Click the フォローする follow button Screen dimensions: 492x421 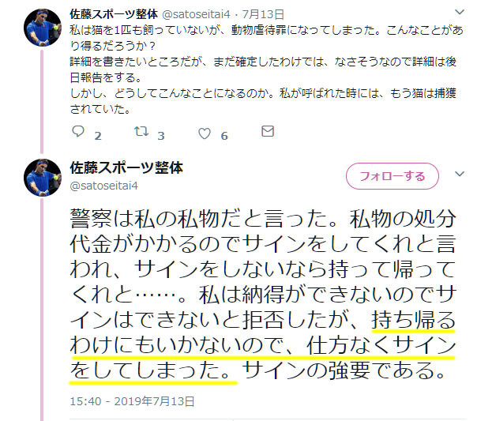[x=392, y=176]
